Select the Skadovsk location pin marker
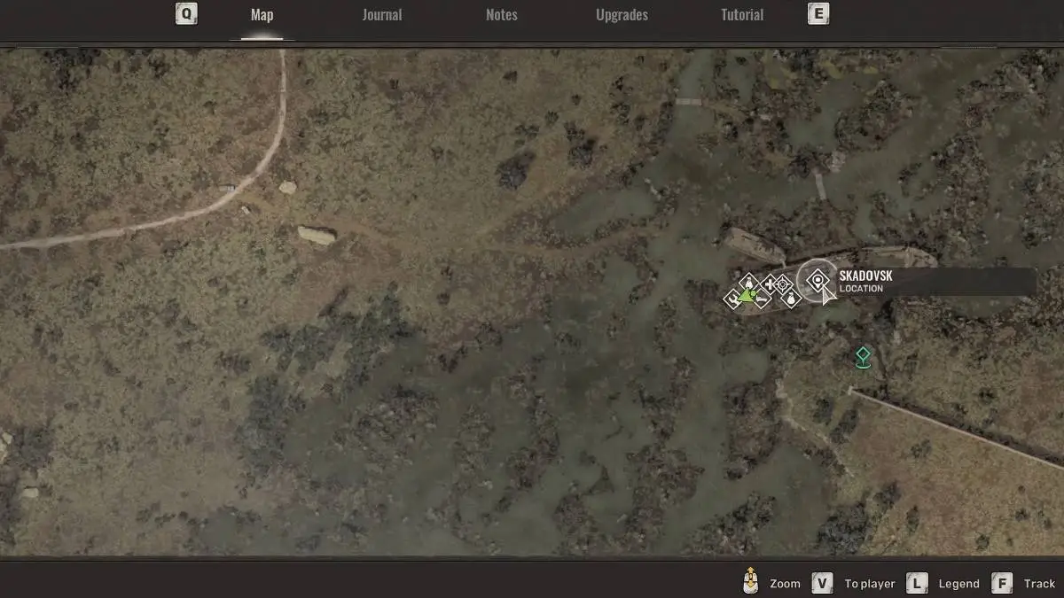This screenshot has height=598, width=1064. [x=818, y=281]
